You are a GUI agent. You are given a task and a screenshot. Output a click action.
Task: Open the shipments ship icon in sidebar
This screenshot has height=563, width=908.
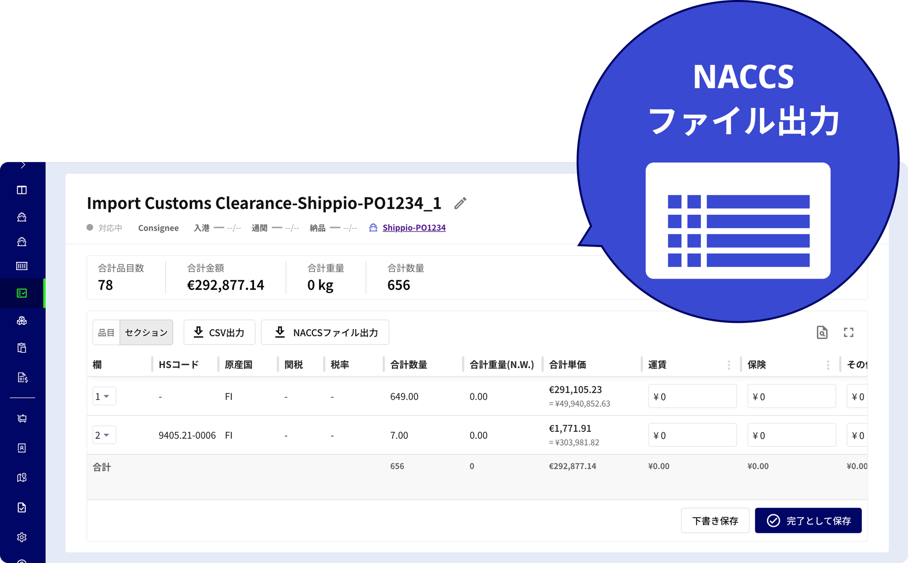click(x=22, y=217)
